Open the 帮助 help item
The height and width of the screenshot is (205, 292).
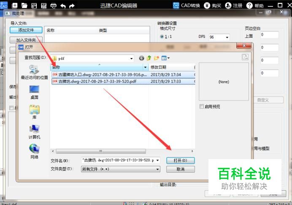[x=255, y=5]
